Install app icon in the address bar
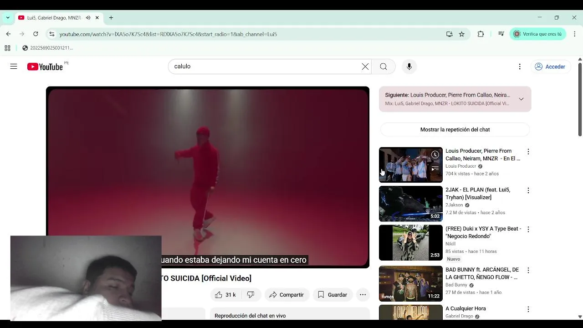The image size is (583, 328). (x=450, y=34)
